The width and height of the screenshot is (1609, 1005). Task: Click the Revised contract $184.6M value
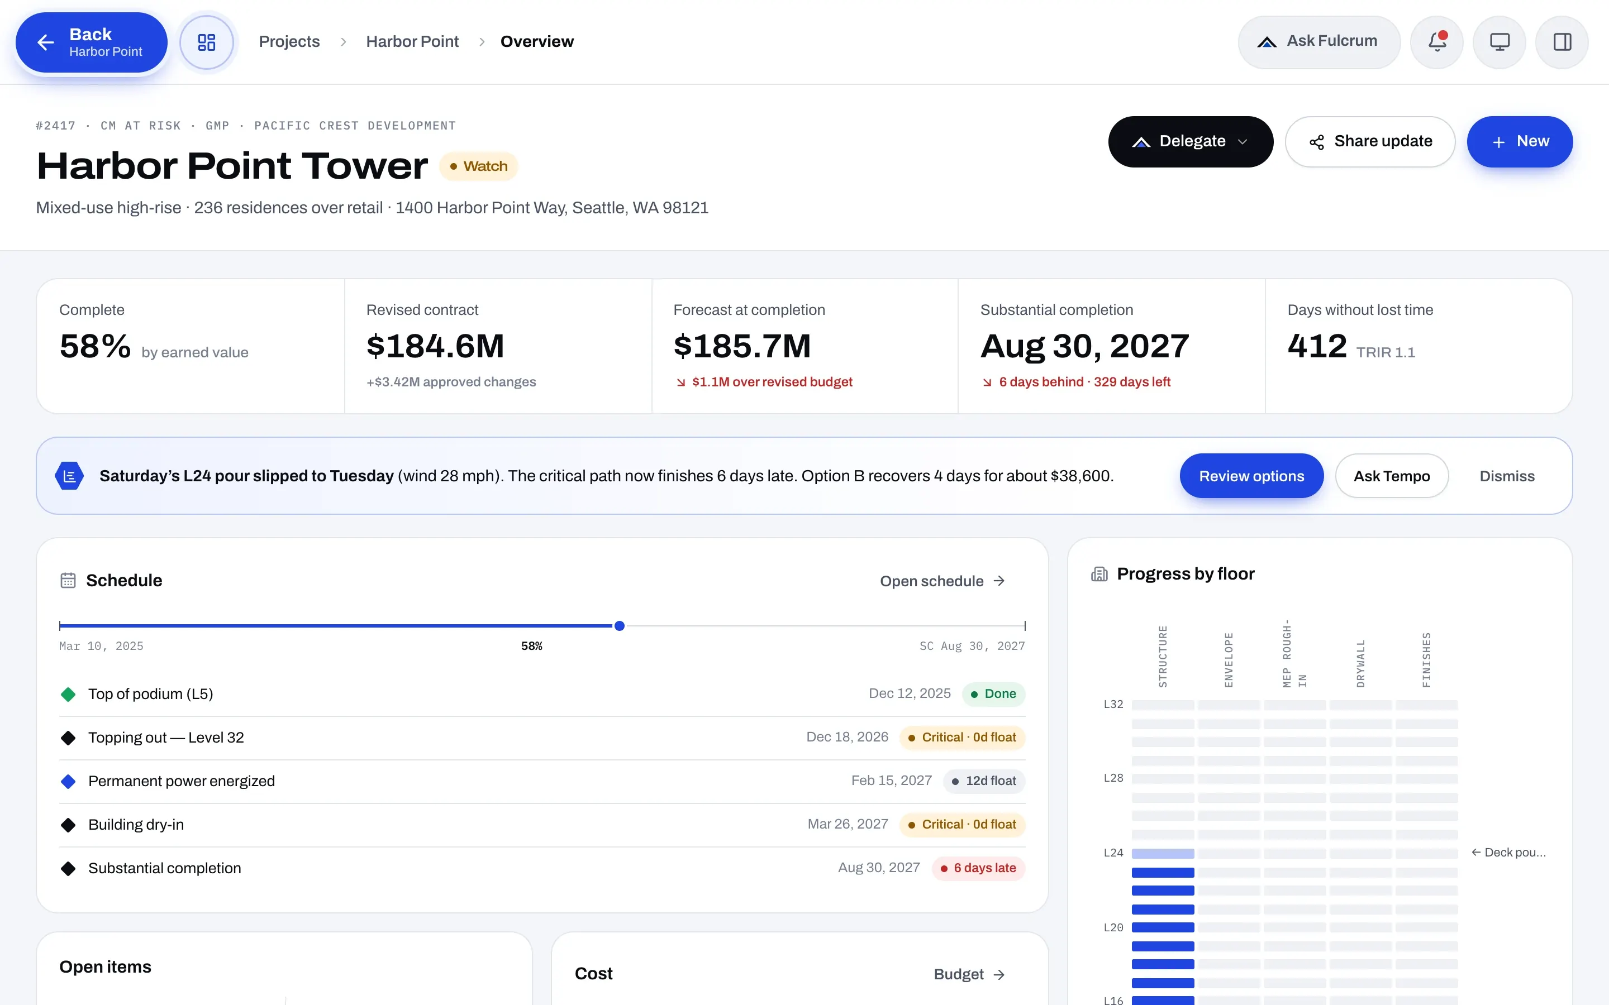tap(436, 346)
